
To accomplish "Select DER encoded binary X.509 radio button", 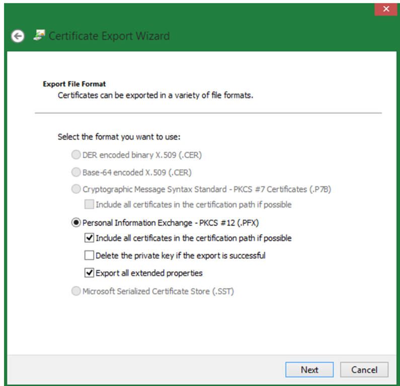I will coord(76,155).
